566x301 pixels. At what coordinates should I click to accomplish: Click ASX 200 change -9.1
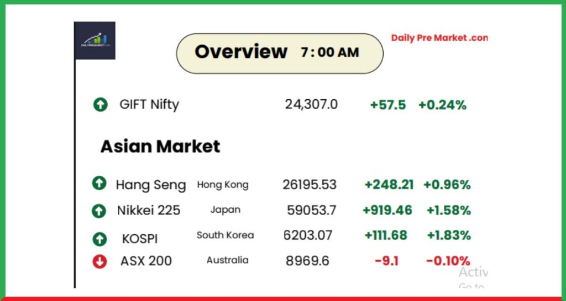[x=386, y=261]
